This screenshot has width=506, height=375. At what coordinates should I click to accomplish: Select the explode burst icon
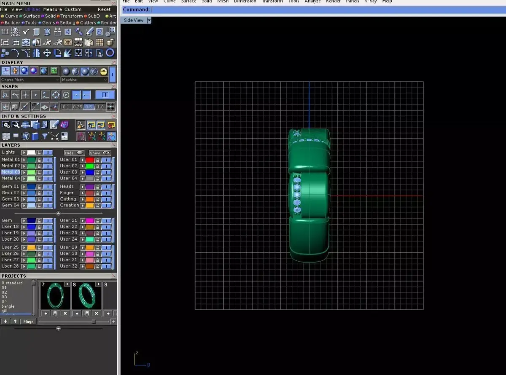(67, 53)
